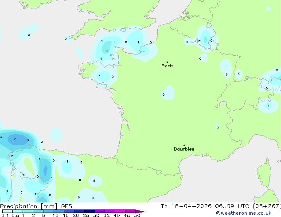Screen dimensions: 281x217
Task: Click the rain patch valued 1 over Brittany
Action: click(x=104, y=77)
